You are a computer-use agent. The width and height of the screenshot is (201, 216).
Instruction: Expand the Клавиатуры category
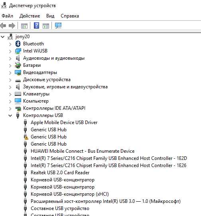[x=10, y=94]
